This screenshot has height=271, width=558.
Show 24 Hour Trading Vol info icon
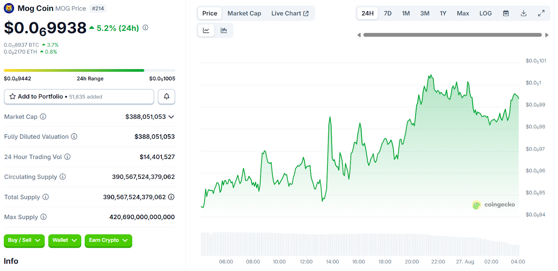coord(67,157)
